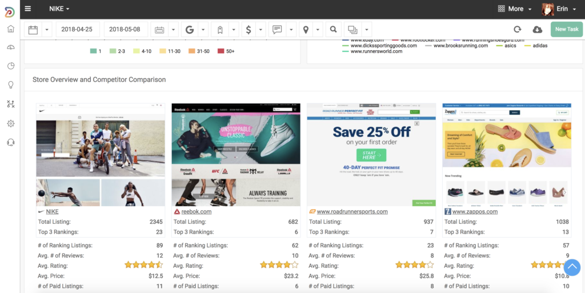Click the Google search engine icon
The image size is (585, 293).
(190, 30)
